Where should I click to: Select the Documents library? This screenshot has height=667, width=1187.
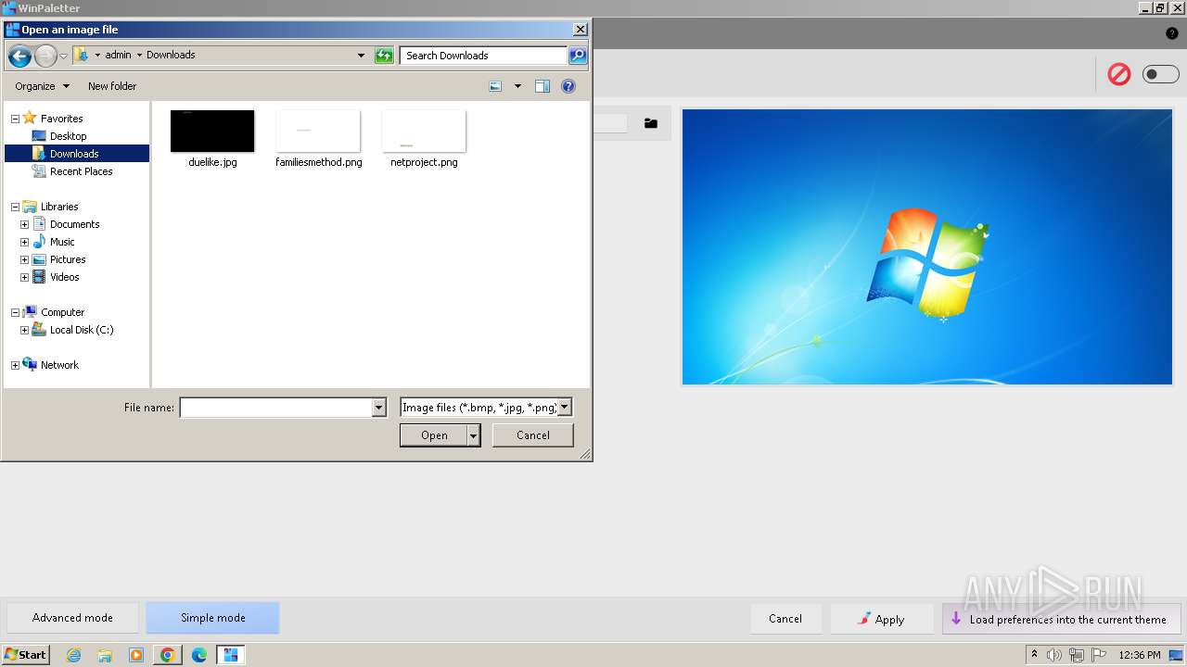point(74,224)
